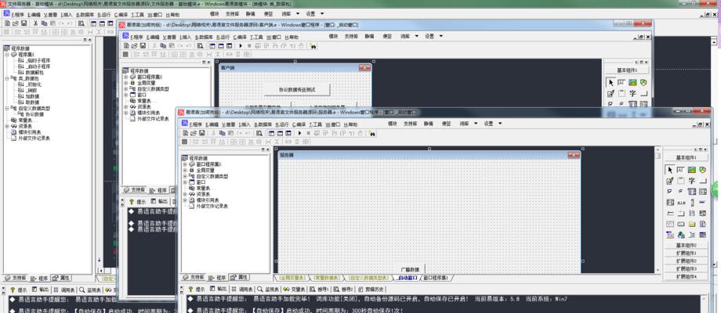This screenshot has width=721, height=313.
Task: Switch to 常量数据表 tab in server window
Action: click(x=326, y=278)
